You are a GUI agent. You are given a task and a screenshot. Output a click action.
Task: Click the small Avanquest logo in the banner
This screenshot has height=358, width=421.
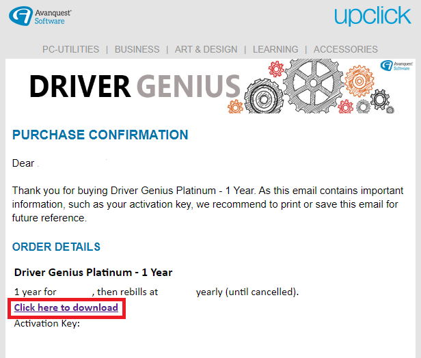[x=396, y=66]
